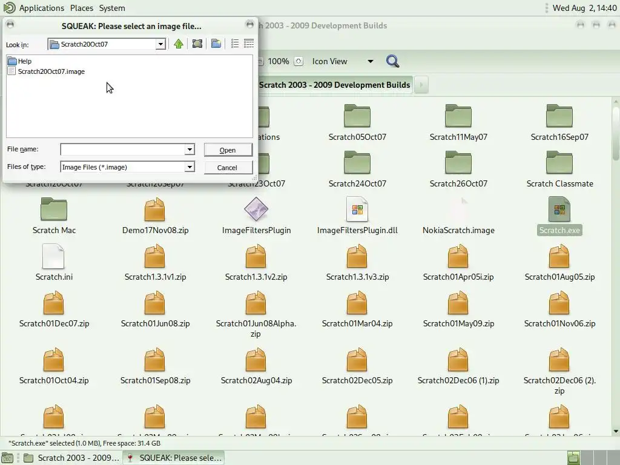Select the Scratch.exe file
The height and width of the screenshot is (465, 620).
pos(559,216)
